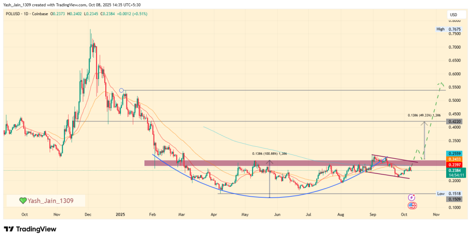The height and width of the screenshot is (239, 471).
Task: Open the USD currency selector
Action: point(454,15)
